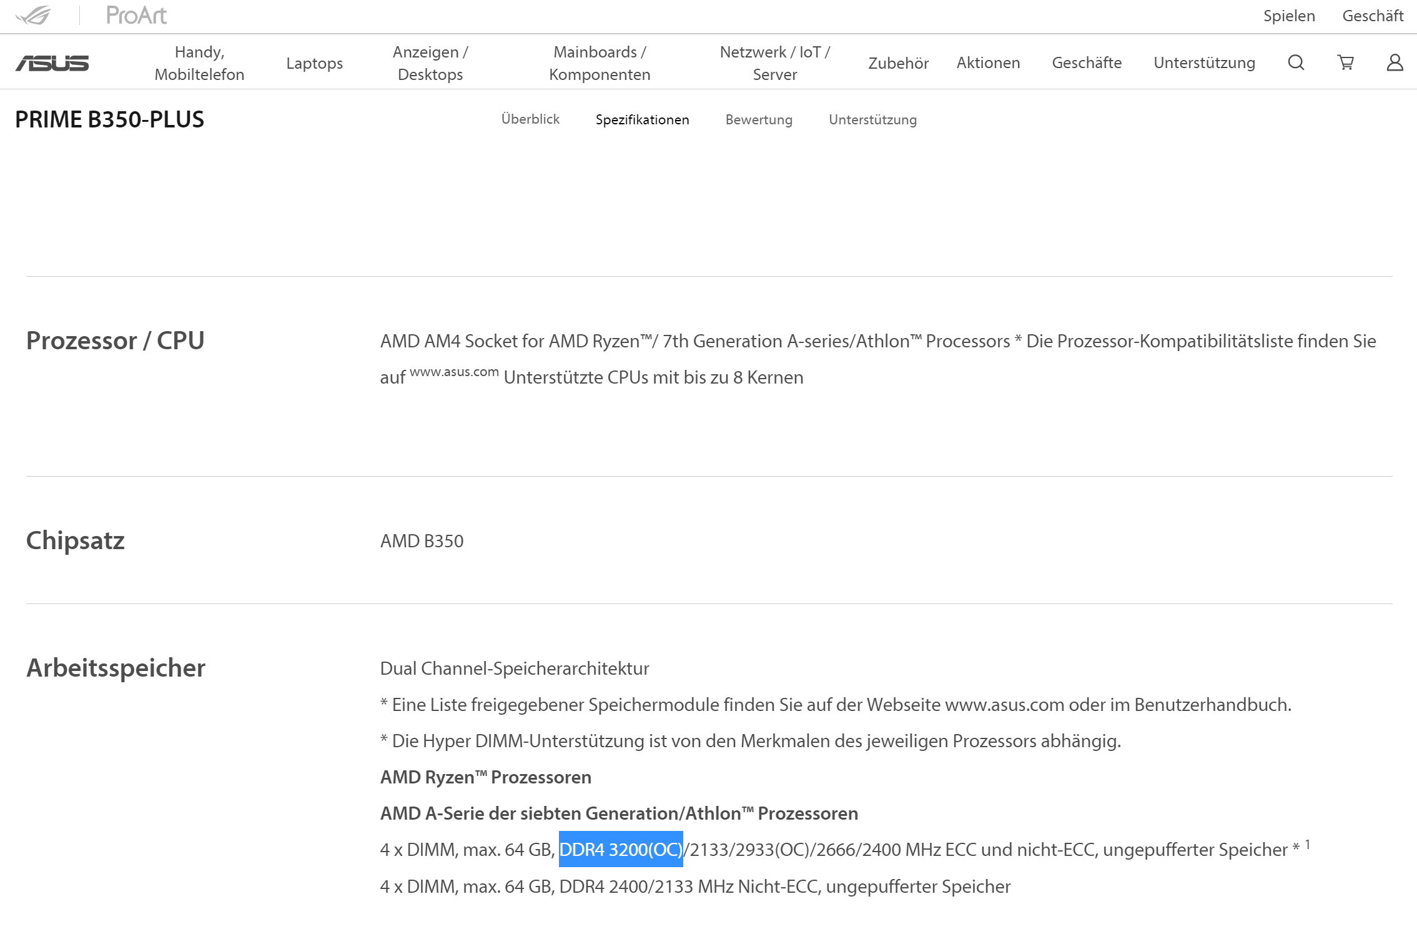Open Handy, Mobiltelefon menu

point(199,62)
